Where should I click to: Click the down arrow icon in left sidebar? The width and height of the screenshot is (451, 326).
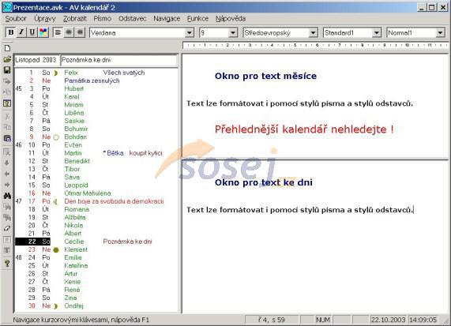tap(7, 163)
